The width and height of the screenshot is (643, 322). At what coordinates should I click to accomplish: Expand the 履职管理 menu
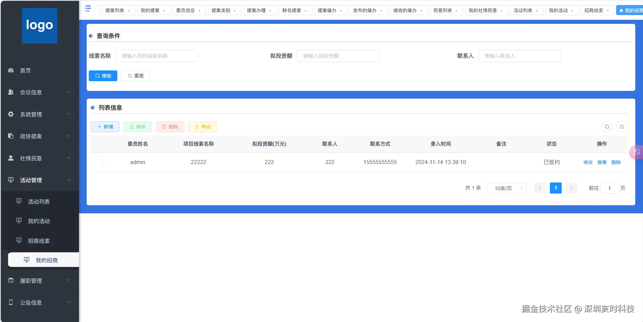click(x=40, y=281)
